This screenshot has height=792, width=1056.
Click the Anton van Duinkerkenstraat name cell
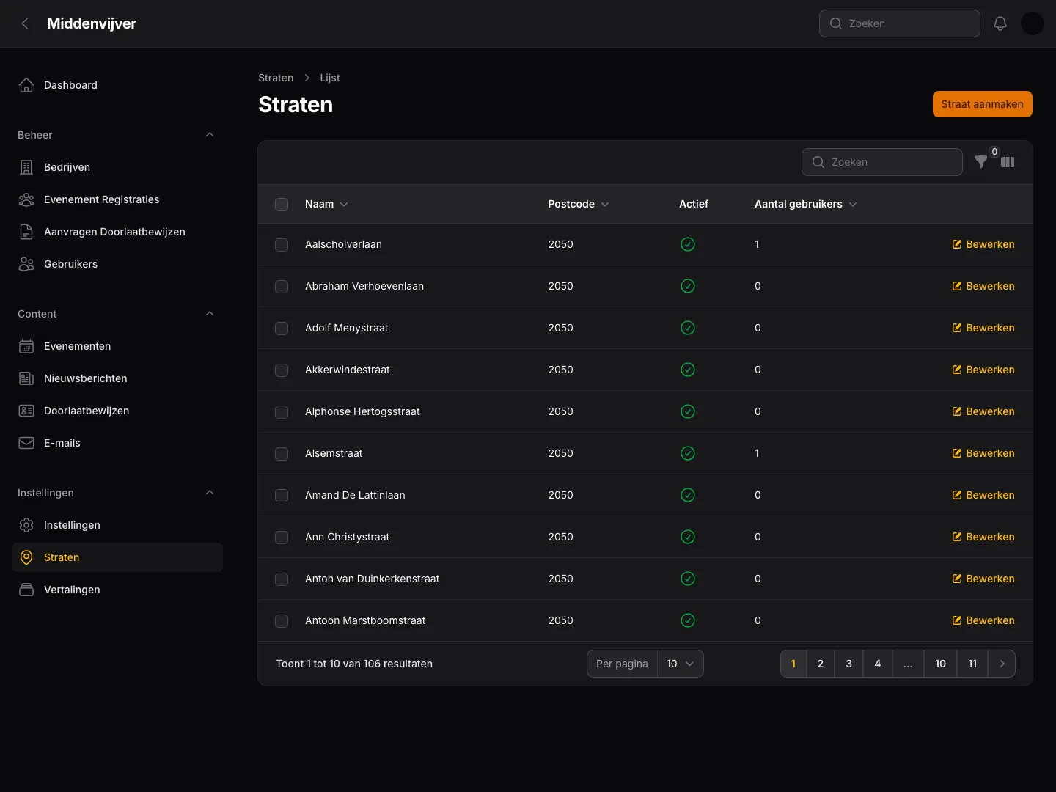[373, 579]
